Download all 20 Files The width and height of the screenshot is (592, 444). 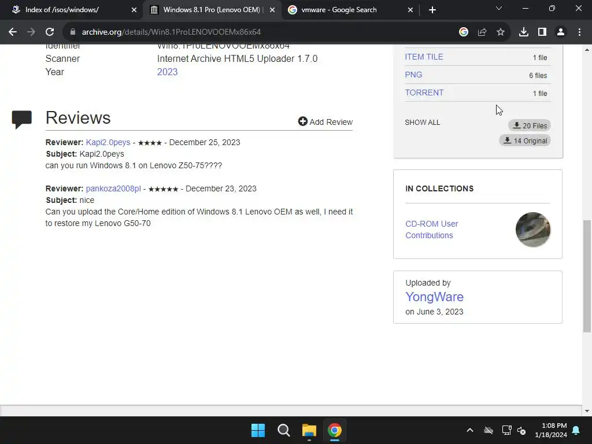tap(530, 125)
